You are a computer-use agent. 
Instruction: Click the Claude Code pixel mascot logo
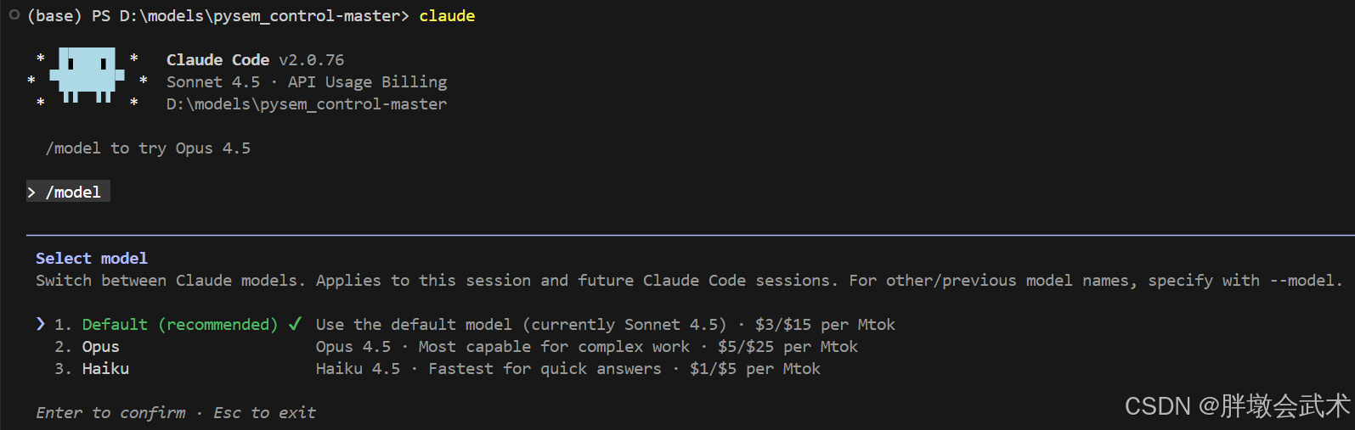[87, 76]
